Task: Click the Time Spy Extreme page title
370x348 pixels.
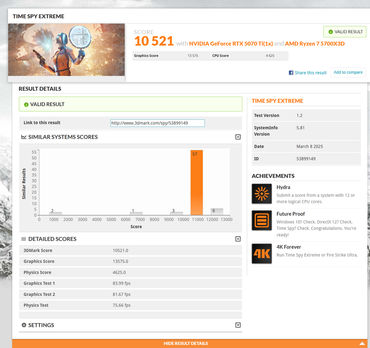Action: point(38,16)
